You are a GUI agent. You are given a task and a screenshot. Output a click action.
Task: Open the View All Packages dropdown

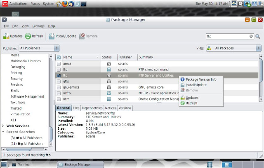click(233, 48)
